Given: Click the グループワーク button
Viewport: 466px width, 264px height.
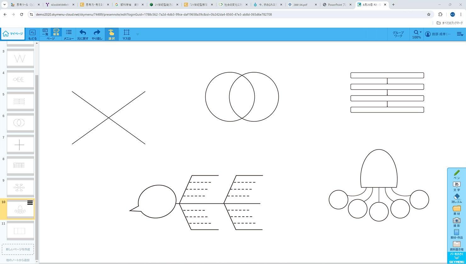Looking at the screenshot, I should coord(398,34).
